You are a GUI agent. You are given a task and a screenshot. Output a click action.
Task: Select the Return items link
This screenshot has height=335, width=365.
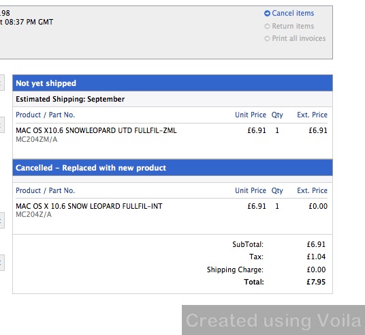[x=293, y=26]
